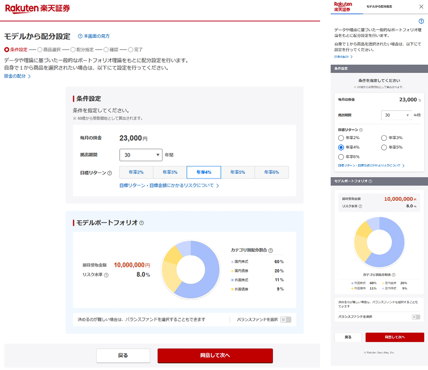Image resolution: width=428 pixels, height=370 pixels.
Task: Click the 23,000円 monthly contribution value in desktop view
Action: 133,138
